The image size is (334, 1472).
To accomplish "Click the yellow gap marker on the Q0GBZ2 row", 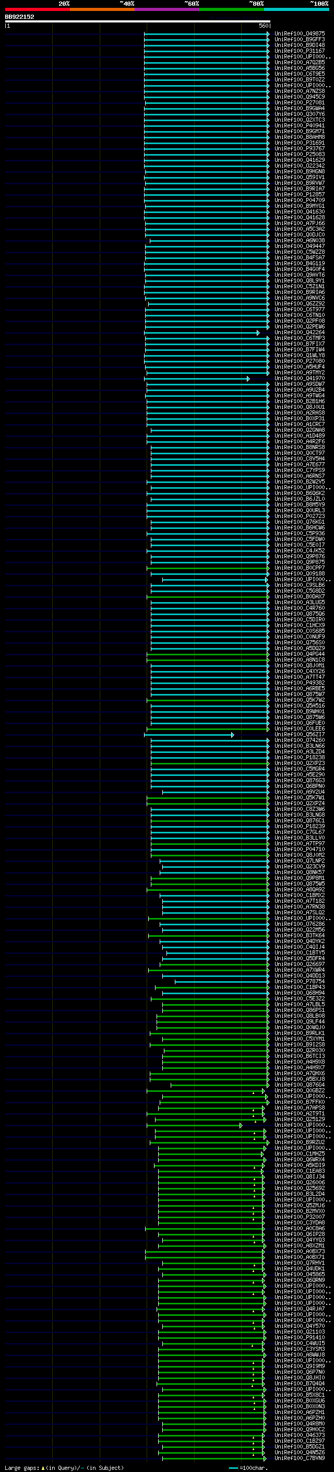I will pyautogui.click(x=254, y=1092).
